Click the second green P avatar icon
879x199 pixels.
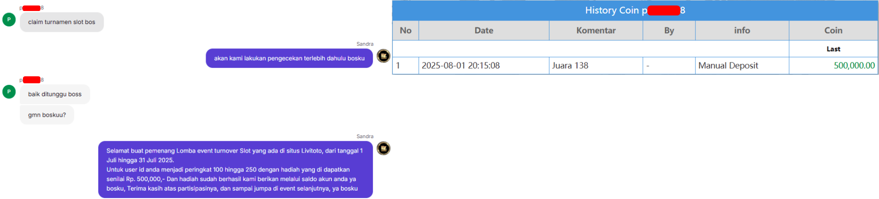pyautogui.click(x=9, y=92)
